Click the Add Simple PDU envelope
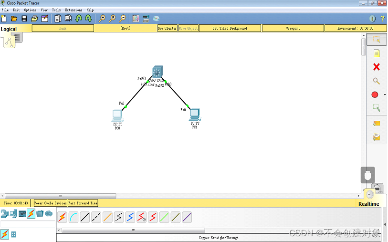Image resolution: width=388 pixels, height=242 pixels. (377, 123)
